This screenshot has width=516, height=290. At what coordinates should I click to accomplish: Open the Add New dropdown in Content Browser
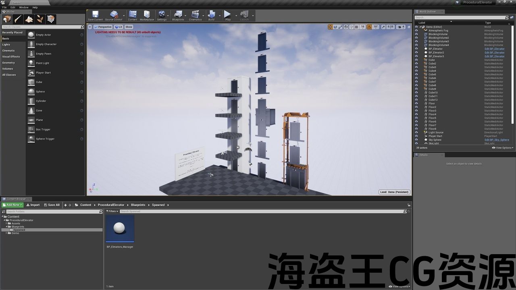tap(12, 205)
